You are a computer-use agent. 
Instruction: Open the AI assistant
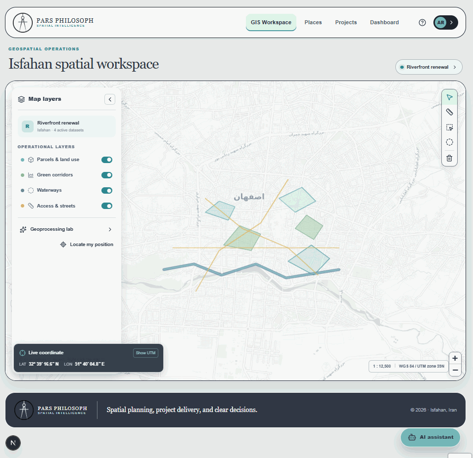click(430, 437)
